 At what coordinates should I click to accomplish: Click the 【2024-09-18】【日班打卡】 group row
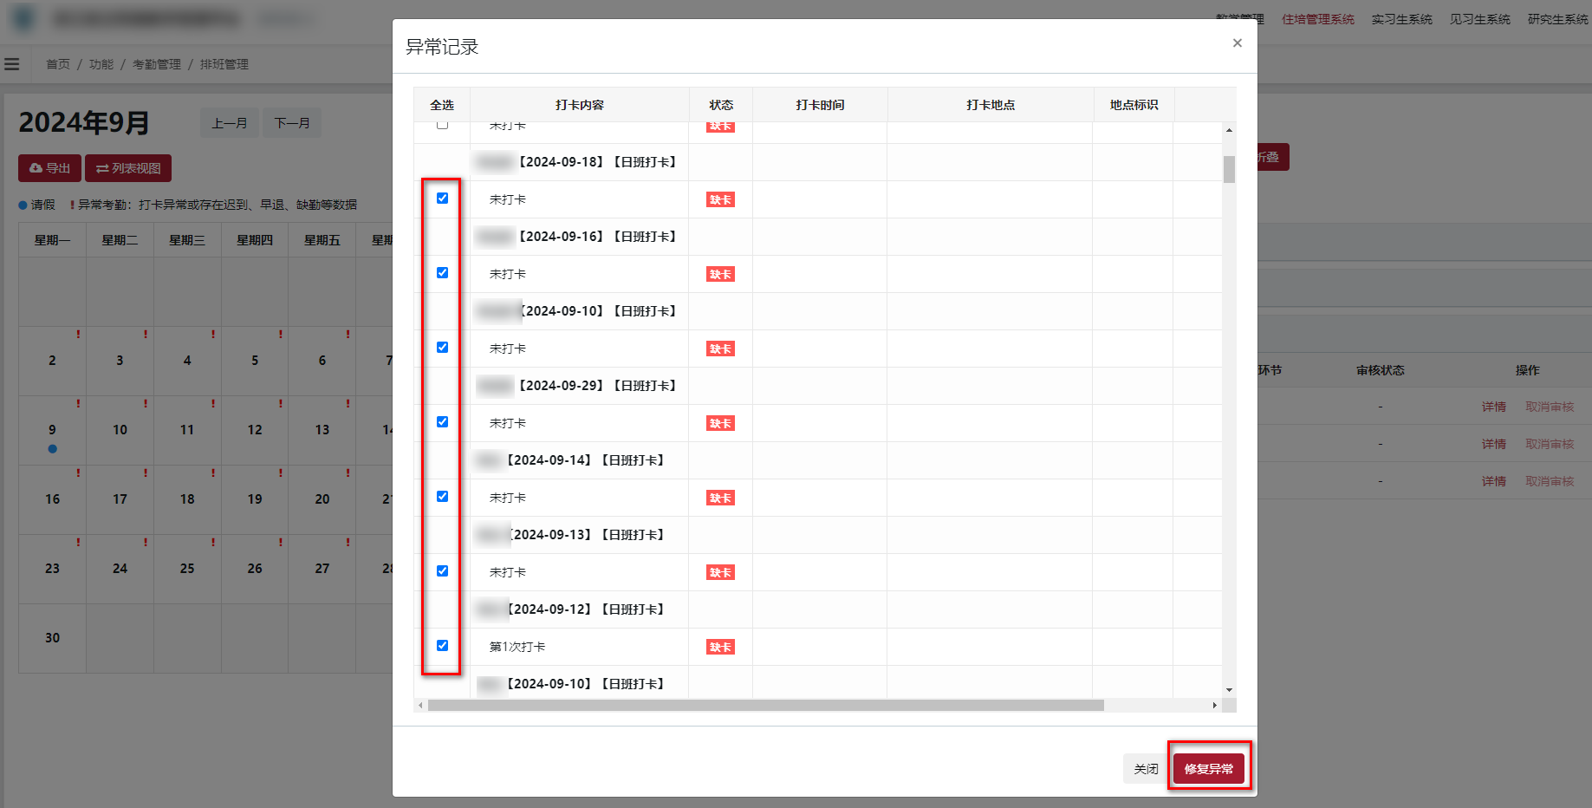(818, 162)
